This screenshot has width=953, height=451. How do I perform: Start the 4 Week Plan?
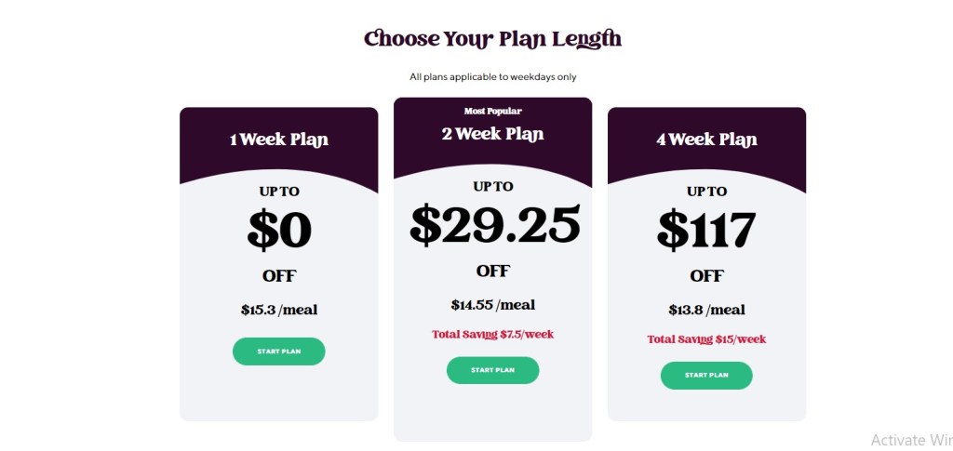[706, 375]
